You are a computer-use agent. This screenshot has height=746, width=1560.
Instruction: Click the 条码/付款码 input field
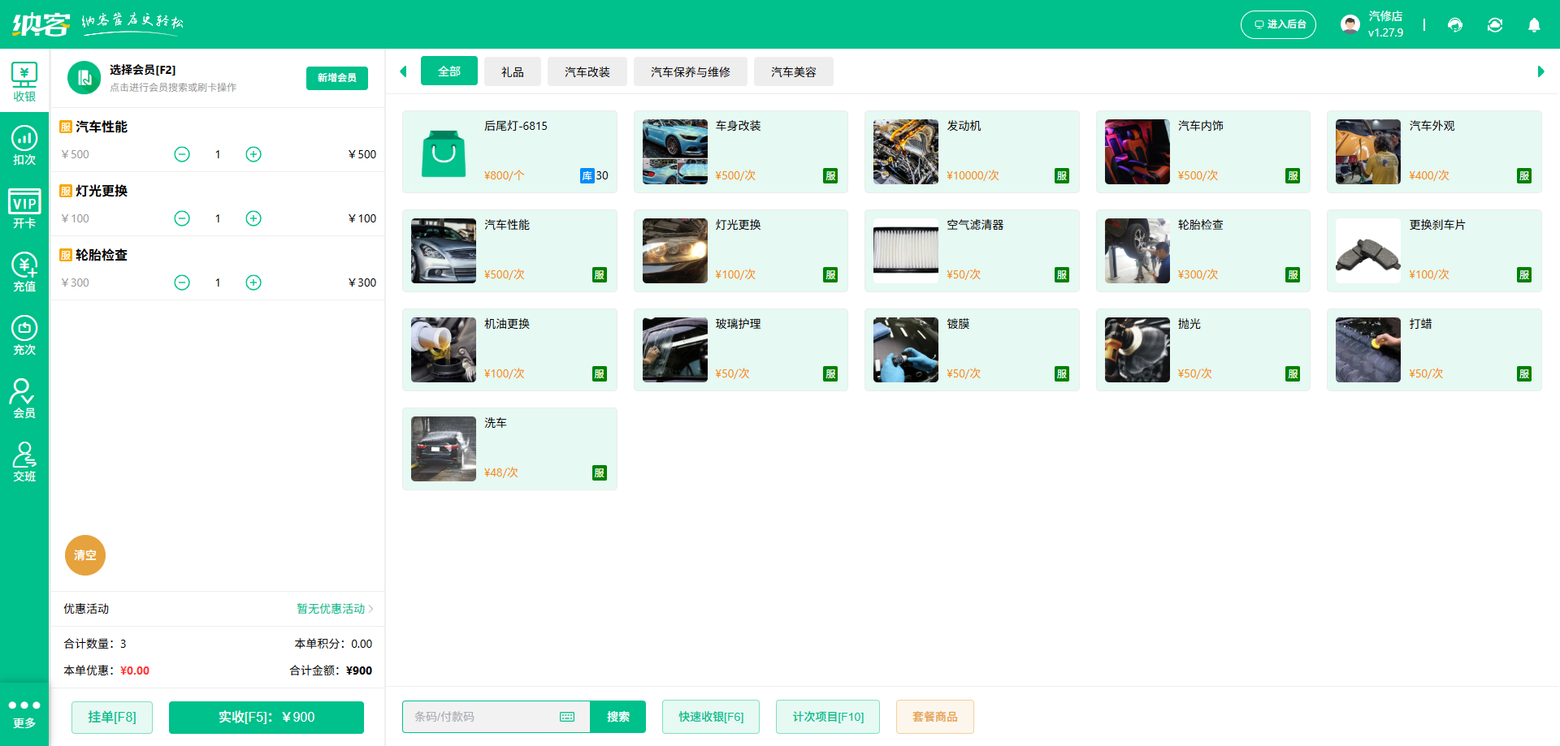click(479, 717)
